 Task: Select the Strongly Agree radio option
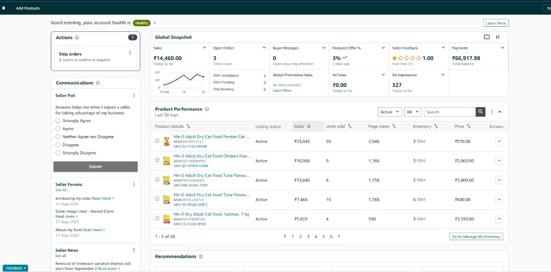tap(58, 121)
